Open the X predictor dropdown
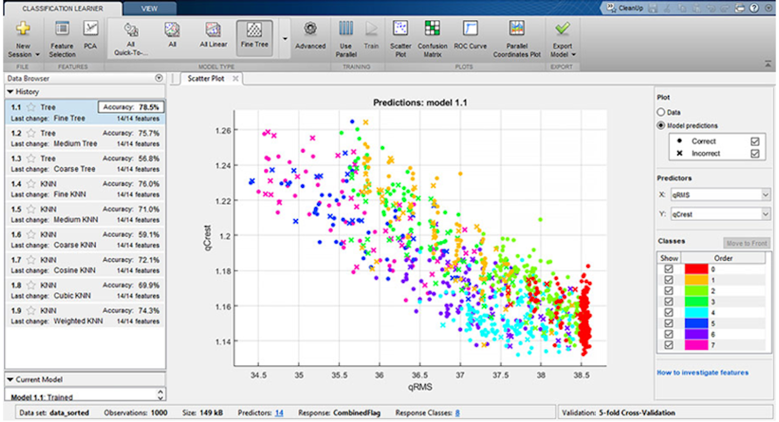 tap(765, 195)
